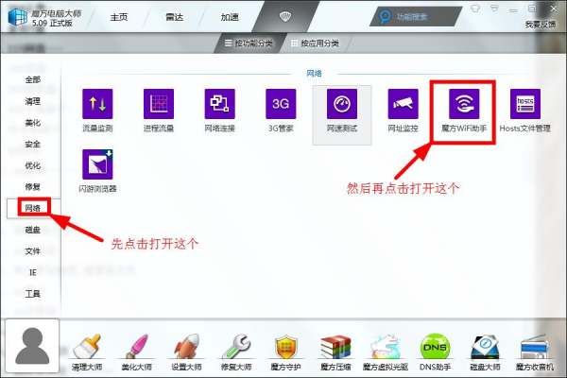Select 工具 category in sidebar

pos(32,294)
